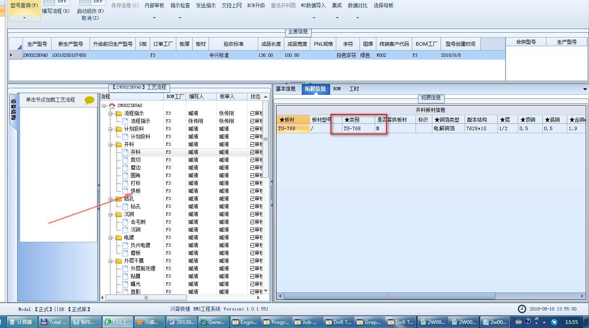The height and width of the screenshot is (328, 589).
Task: Click the blue shield tray icon
Action: (x=554, y=322)
